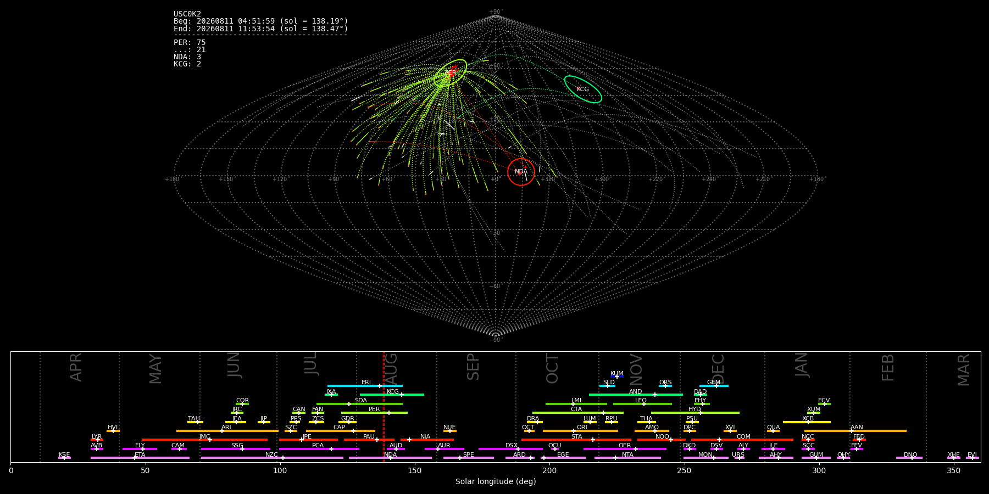Select the End: 20260811 11:53:54 line
The image size is (989, 494).
coord(261,29)
